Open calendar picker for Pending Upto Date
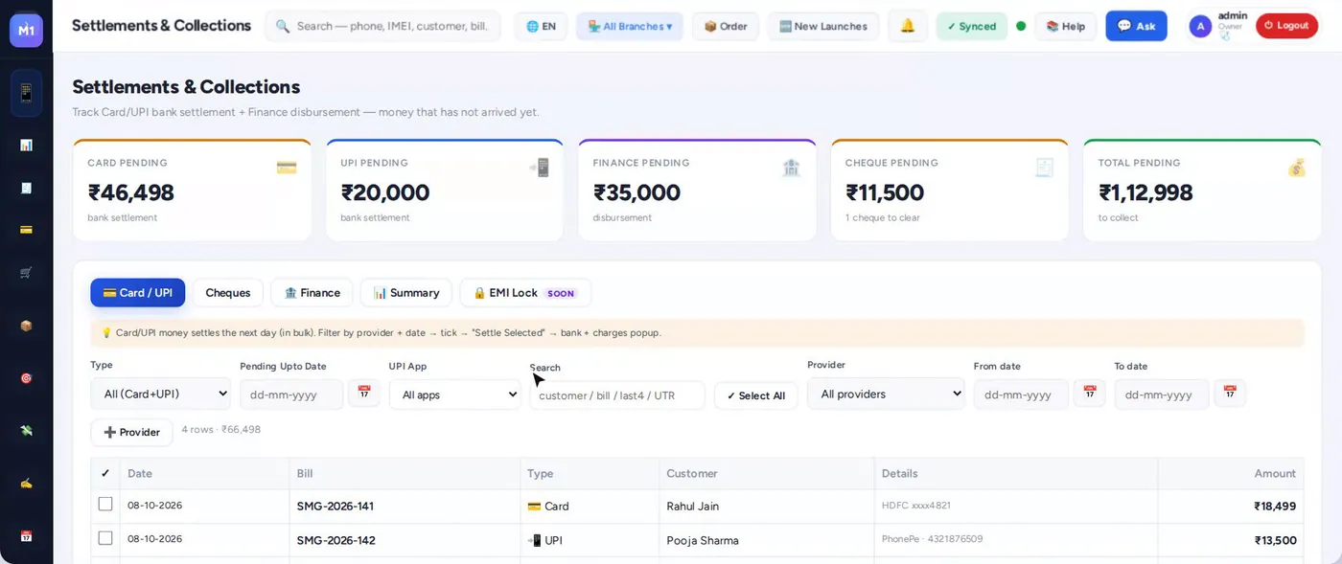 click(364, 394)
